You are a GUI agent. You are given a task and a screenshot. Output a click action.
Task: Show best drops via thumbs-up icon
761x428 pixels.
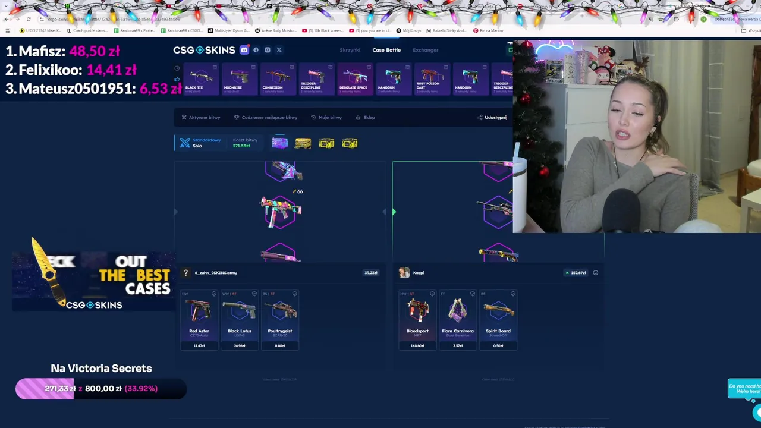click(x=177, y=79)
